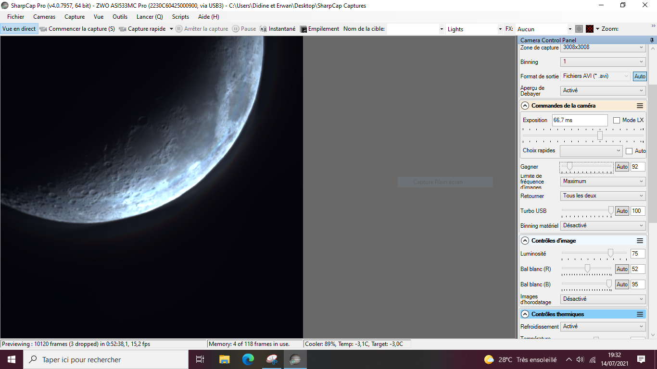Image resolution: width=657 pixels, height=369 pixels.
Task: Open File Explorer from the taskbar
Action: [x=224, y=359]
